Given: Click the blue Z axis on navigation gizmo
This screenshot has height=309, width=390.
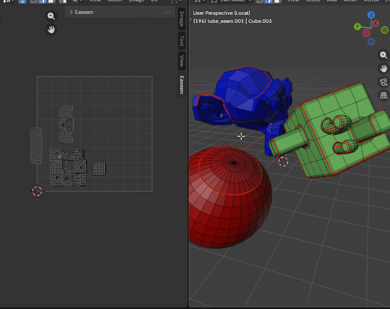Looking at the screenshot, I should point(371,15).
